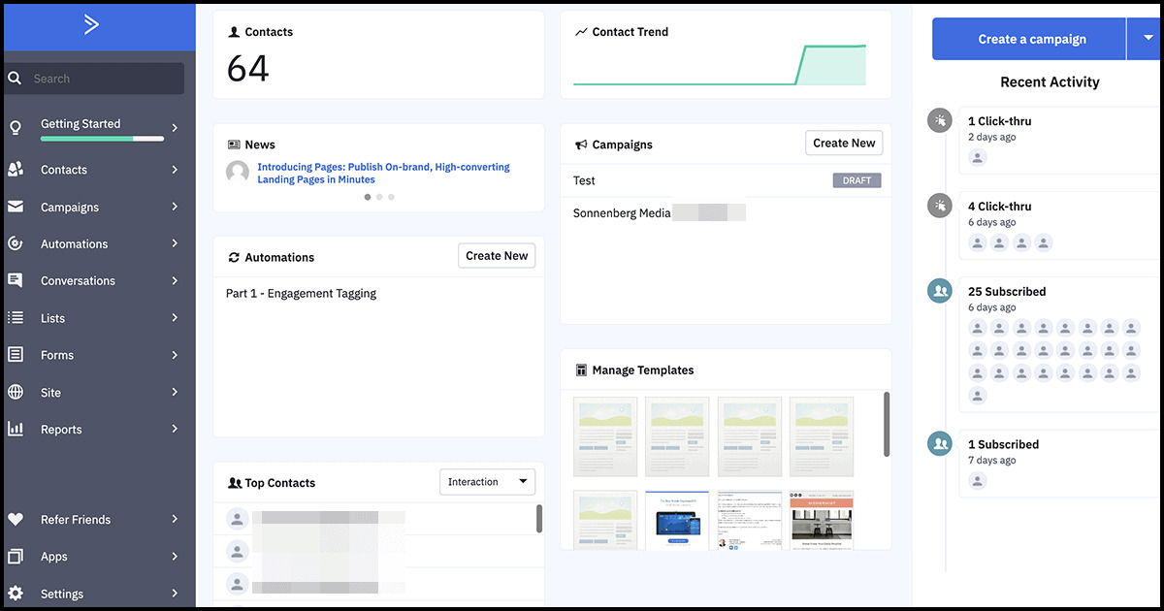Expand the Lists sidebar section chevron
The height and width of the screenshot is (611, 1164).
pos(176,318)
